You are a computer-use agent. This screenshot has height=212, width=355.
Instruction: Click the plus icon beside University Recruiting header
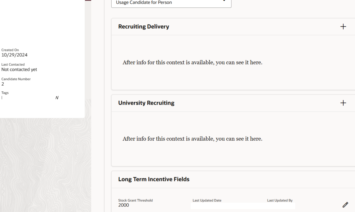(343, 103)
